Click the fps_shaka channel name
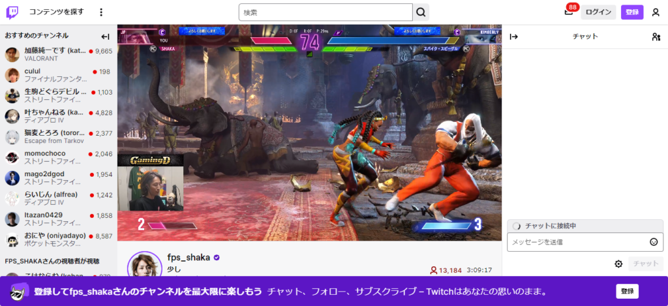The width and height of the screenshot is (668, 306). pyautogui.click(x=189, y=258)
